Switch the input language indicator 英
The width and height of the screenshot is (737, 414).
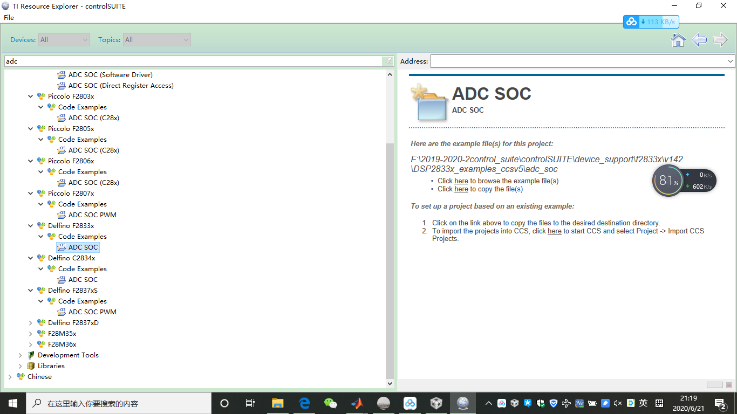click(x=643, y=403)
